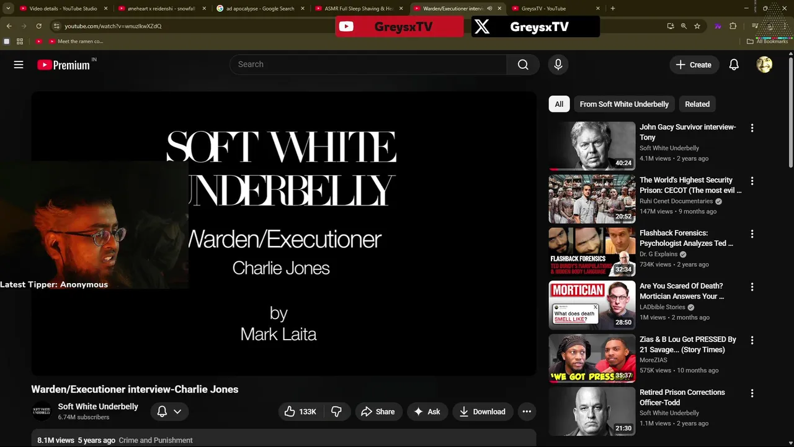This screenshot has width=794, height=447.
Task: Open options for Flashback Forensics video
Action: pos(752,234)
